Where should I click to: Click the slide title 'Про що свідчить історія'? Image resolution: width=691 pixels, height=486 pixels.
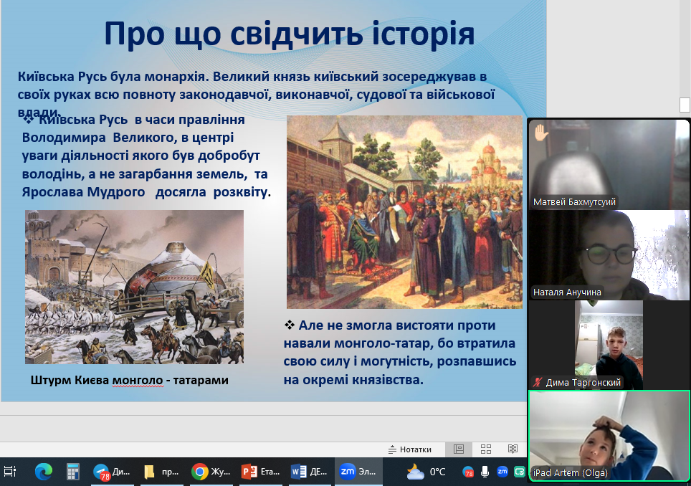[x=290, y=34]
